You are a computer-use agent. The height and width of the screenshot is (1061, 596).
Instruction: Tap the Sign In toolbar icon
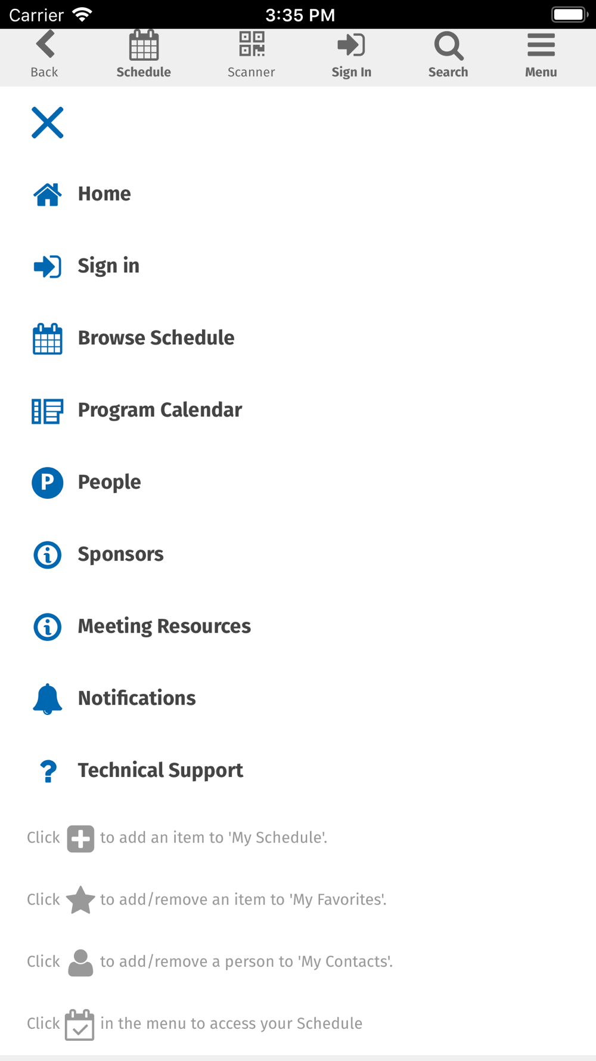click(x=351, y=45)
